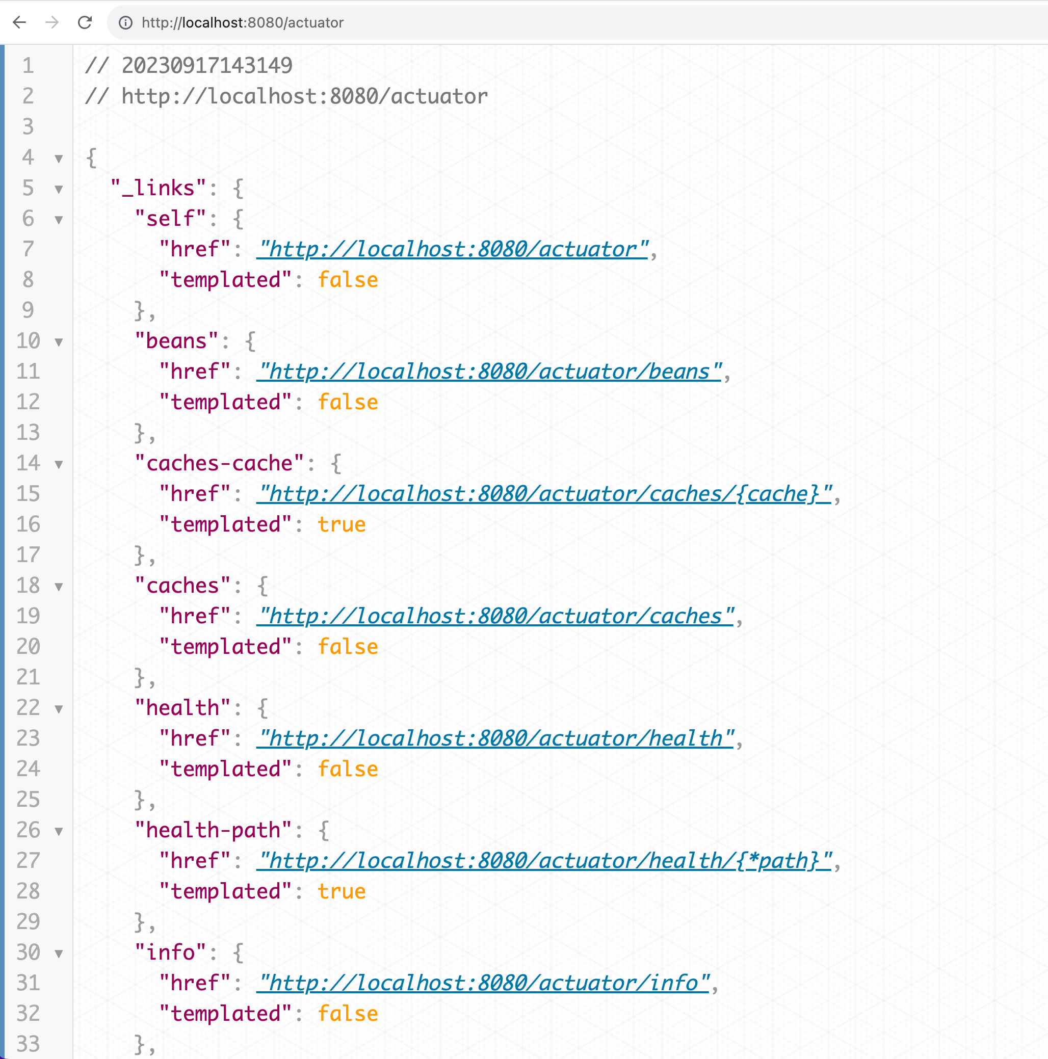This screenshot has width=1048, height=1059.
Task: Open the actuator/caches/{cache} link
Action: [544, 494]
